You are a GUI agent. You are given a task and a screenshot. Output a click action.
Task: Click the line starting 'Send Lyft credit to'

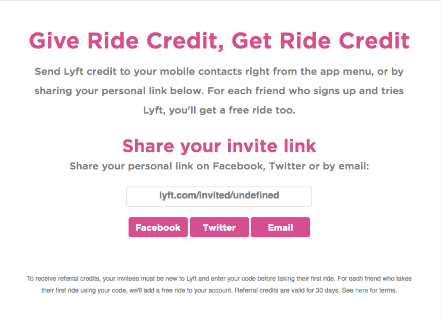[219, 71]
